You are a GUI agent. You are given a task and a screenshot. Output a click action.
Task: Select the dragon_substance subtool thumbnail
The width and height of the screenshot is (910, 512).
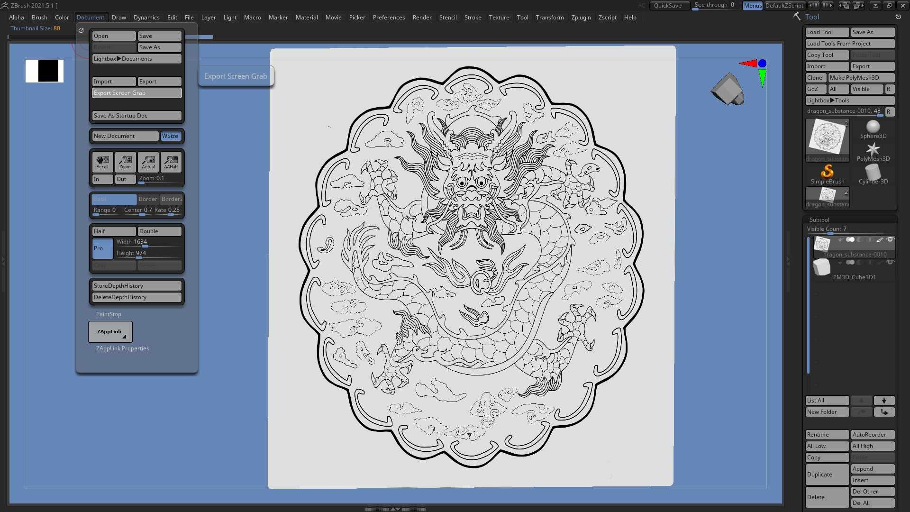click(x=822, y=244)
